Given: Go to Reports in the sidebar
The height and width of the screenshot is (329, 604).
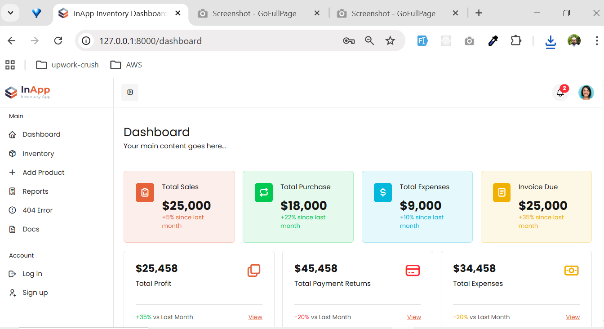Looking at the screenshot, I should (35, 191).
